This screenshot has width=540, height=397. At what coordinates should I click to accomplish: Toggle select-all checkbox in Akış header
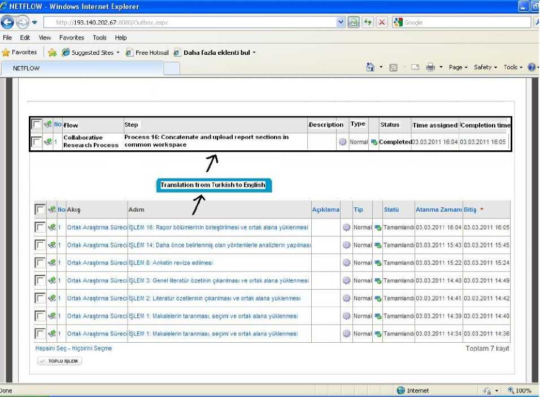(40, 210)
